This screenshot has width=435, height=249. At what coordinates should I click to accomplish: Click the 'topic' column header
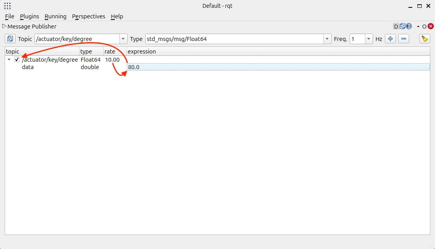point(42,52)
